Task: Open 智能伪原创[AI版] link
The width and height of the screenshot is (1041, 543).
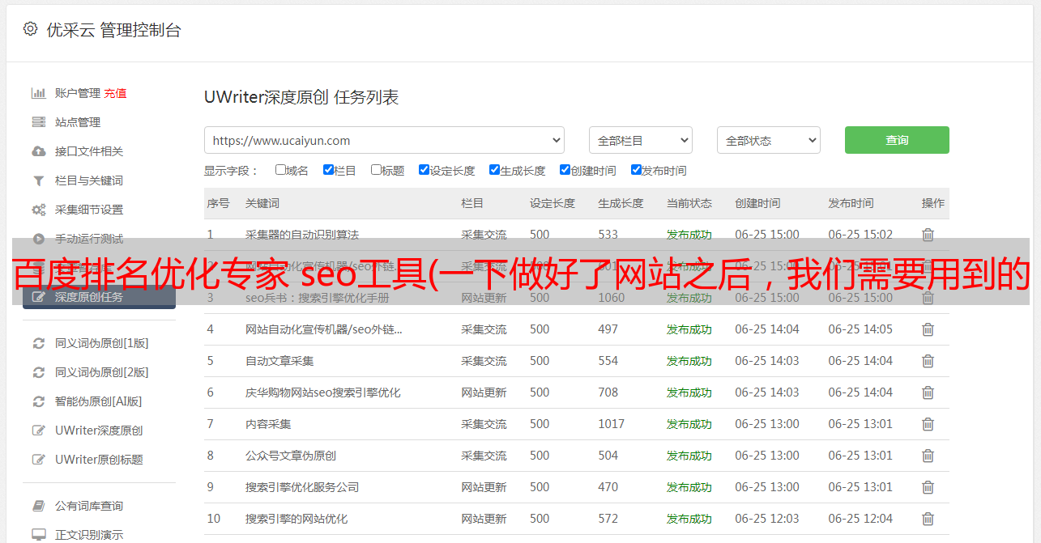Action: tap(99, 401)
